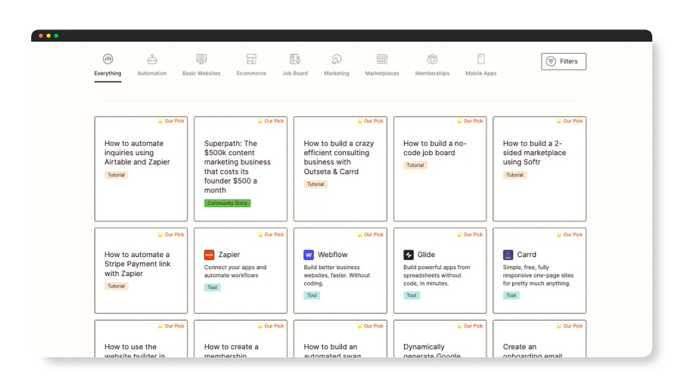The image size is (684, 387).
Task: Click the green window maximize dot
Action: (x=56, y=36)
